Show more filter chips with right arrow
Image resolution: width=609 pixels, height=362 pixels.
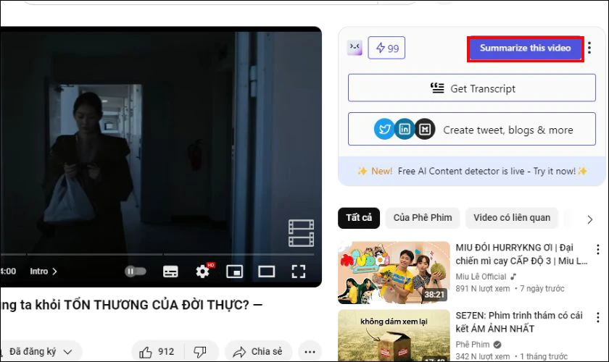point(590,219)
